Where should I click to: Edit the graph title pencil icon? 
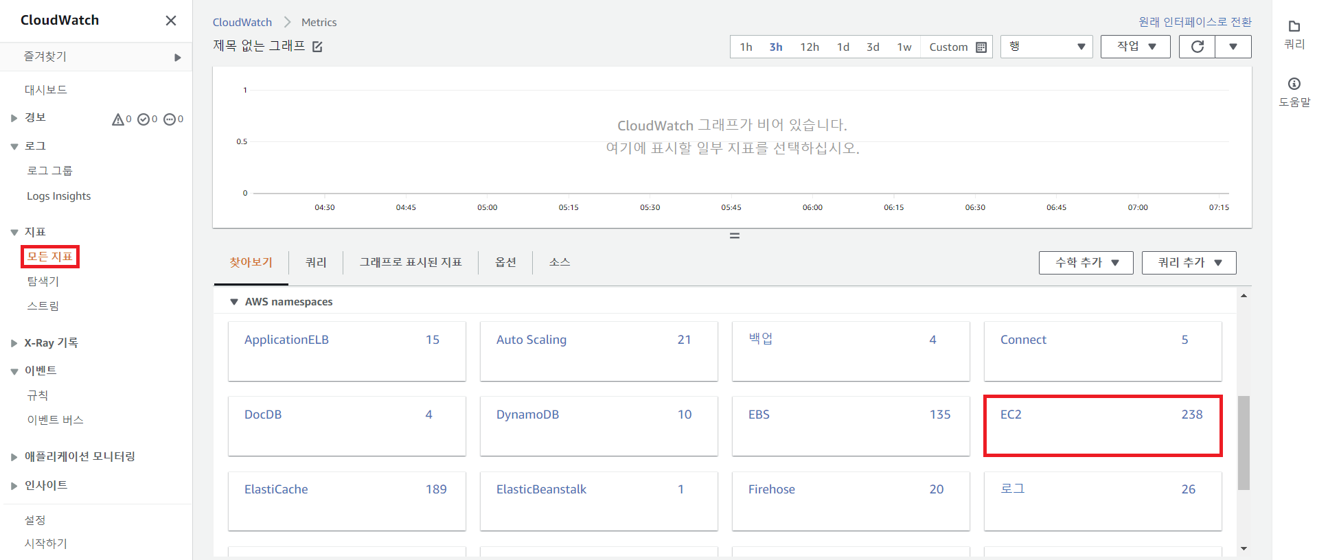(x=317, y=47)
